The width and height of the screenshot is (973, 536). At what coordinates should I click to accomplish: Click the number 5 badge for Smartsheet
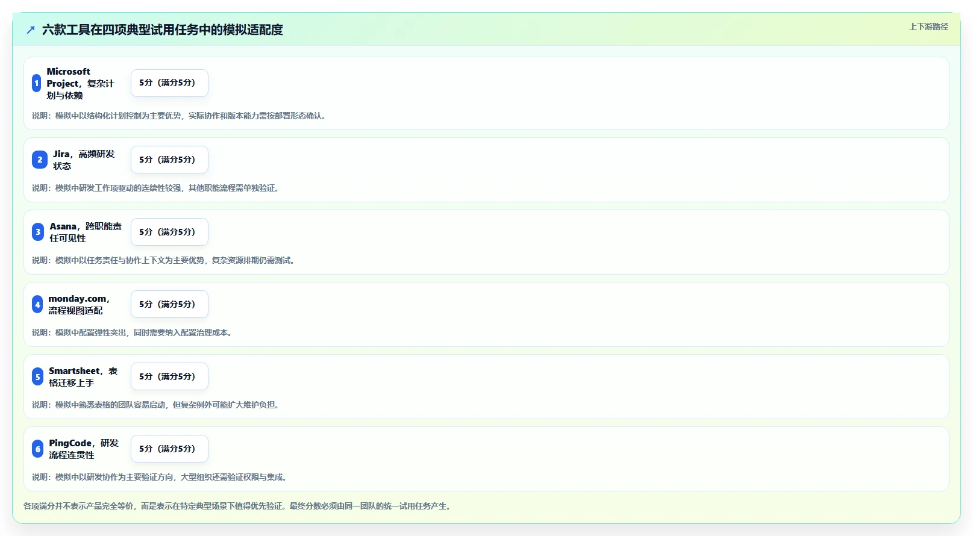tap(37, 376)
